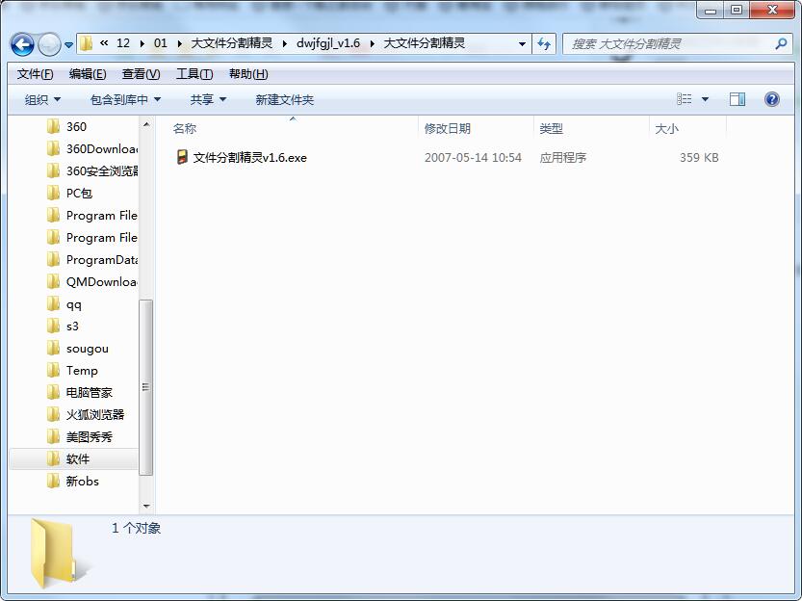Select the file 文件分割精灵v1.6.exe
Image resolution: width=802 pixels, height=601 pixels.
pyautogui.click(x=249, y=158)
